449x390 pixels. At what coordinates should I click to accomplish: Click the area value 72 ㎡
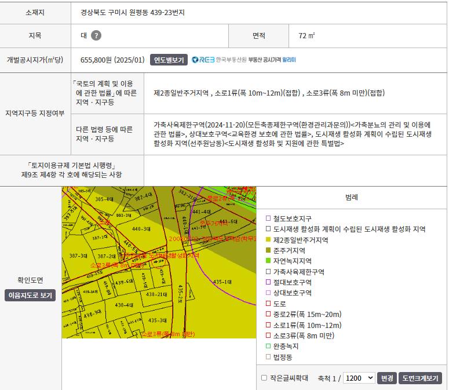(x=306, y=35)
